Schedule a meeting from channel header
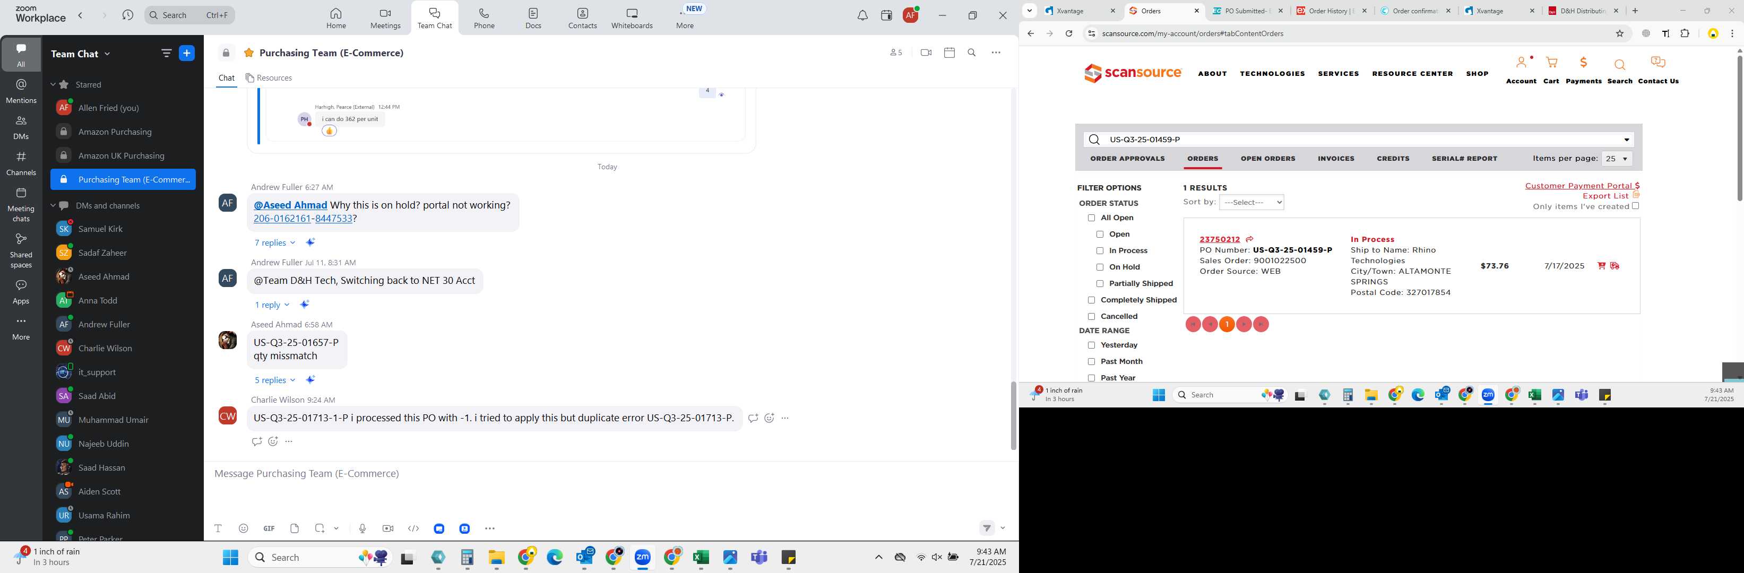Image resolution: width=1744 pixels, height=573 pixels. click(949, 53)
